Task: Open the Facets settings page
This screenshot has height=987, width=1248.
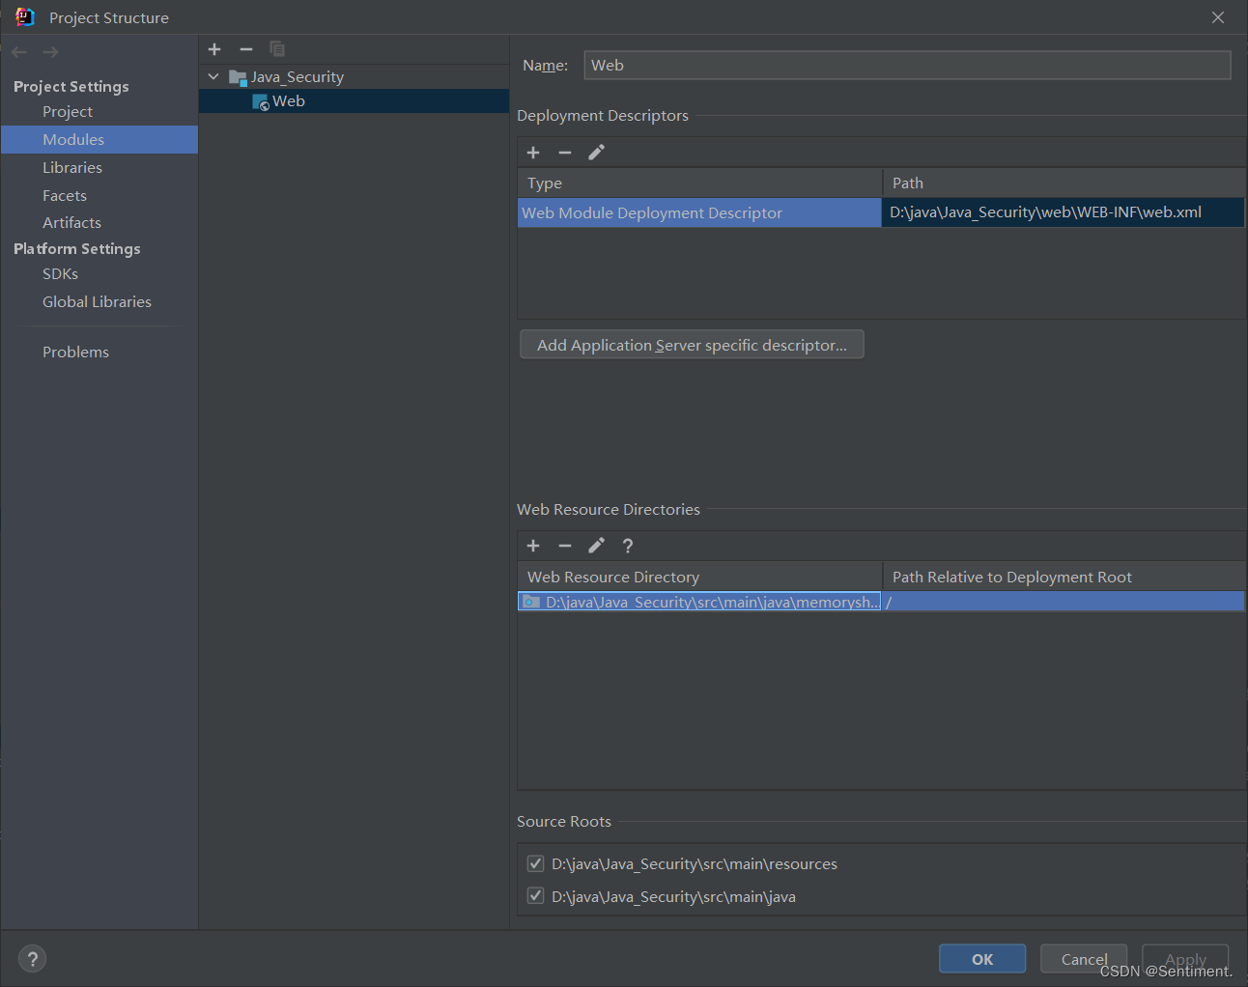Action: click(65, 196)
